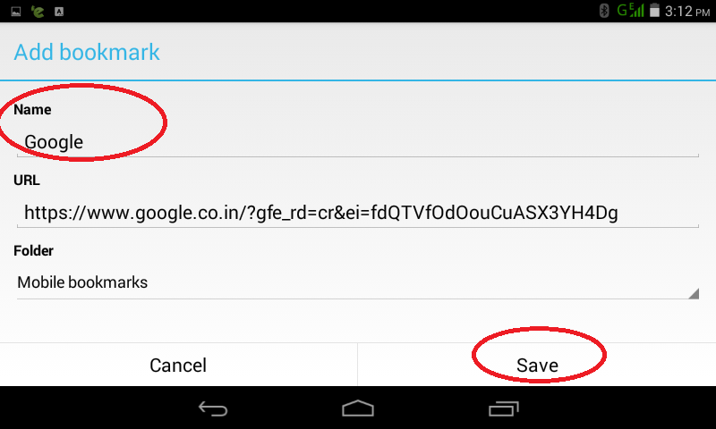Tap the Folder label
This screenshot has width=716, height=429.
point(34,251)
